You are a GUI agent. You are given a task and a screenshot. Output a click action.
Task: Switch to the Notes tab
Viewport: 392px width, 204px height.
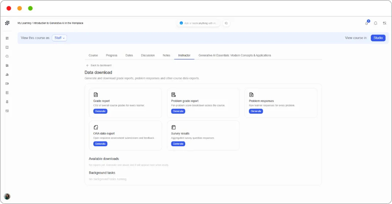[x=167, y=56]
